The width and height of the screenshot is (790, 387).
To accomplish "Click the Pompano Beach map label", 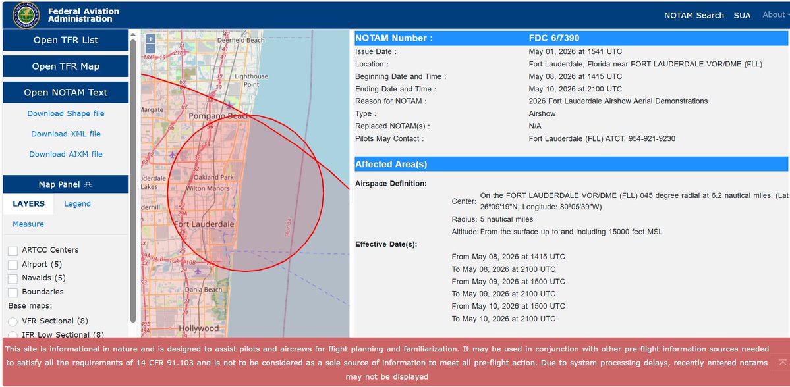I will pos(219,116).
